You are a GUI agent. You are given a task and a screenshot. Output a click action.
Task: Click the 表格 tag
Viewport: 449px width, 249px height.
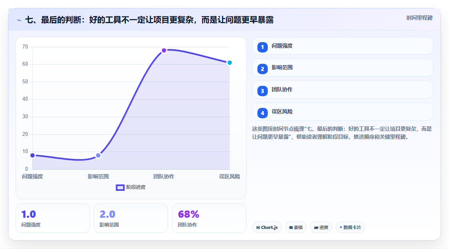tap(296, 227)
